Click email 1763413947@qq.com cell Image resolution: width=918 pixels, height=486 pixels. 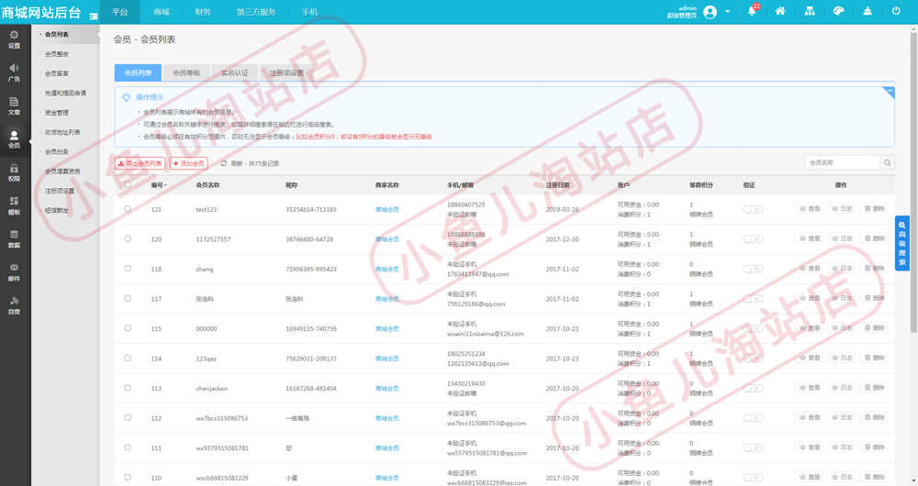pyautogui.click(x=477, y=273)
